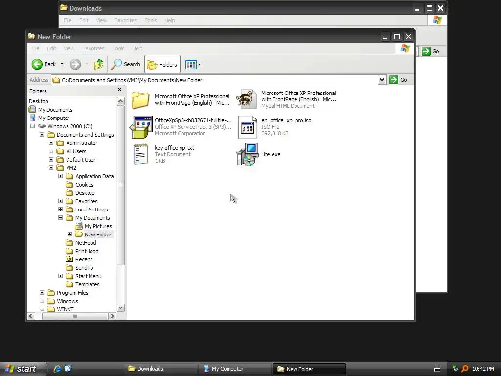This screenshot has width=501, height=376.
Task: Click the green Back arrow icon
Action: pyautogui.click(x=37, y=64)
